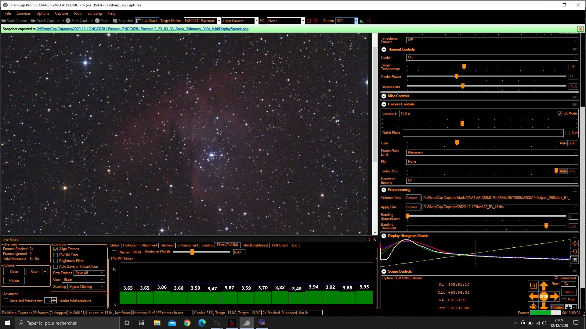The width and height of the screenshot is (586, 329).
Task: Open the Target Name dropdown
Action: pyautogui.click(x=219, y=21)
